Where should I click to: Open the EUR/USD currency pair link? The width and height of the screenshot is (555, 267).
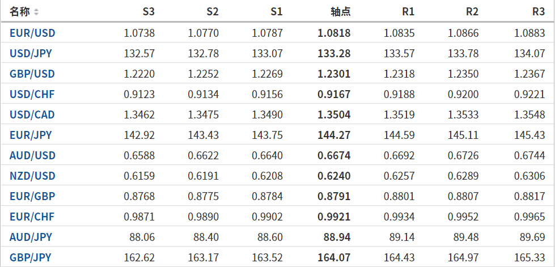point(32,33)
